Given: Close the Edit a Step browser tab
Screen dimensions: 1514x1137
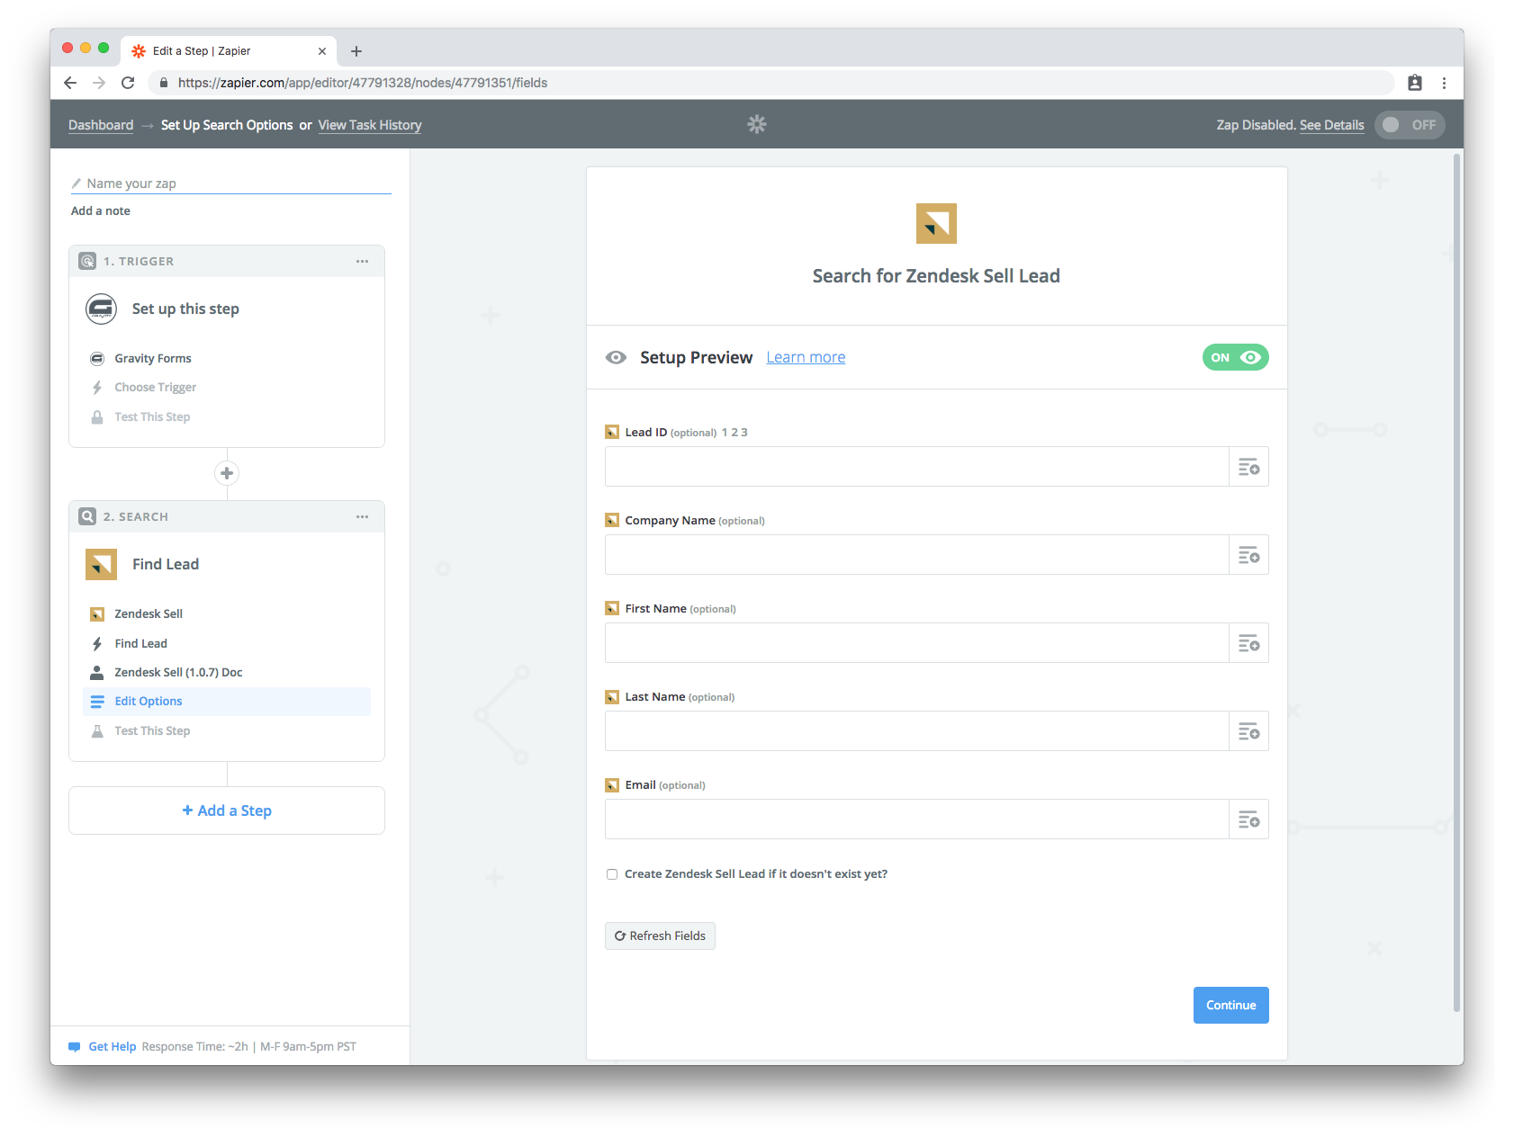Looking at the screenshot, I should pyautogui.click(x=321, y=51).
